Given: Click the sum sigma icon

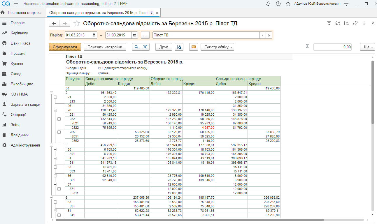Looking at the screenshot, I should click(307, 47).
